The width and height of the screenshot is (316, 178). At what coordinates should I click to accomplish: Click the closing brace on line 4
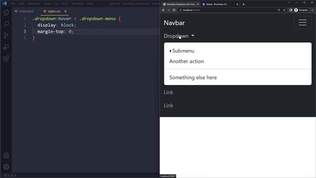34,38
